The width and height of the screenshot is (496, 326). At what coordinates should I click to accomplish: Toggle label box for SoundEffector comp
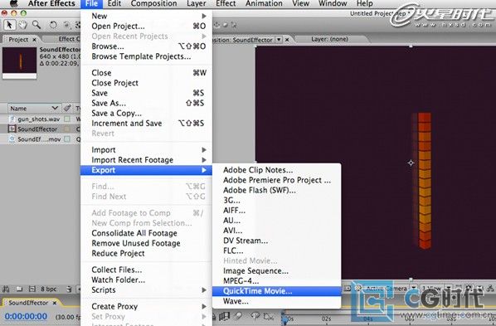click(67, 129)
